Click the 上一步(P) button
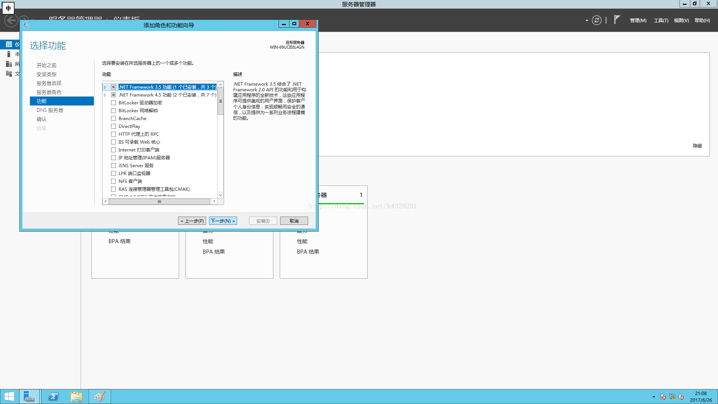The height and width of the screenshot is (404, 718). tap(192, 221)
